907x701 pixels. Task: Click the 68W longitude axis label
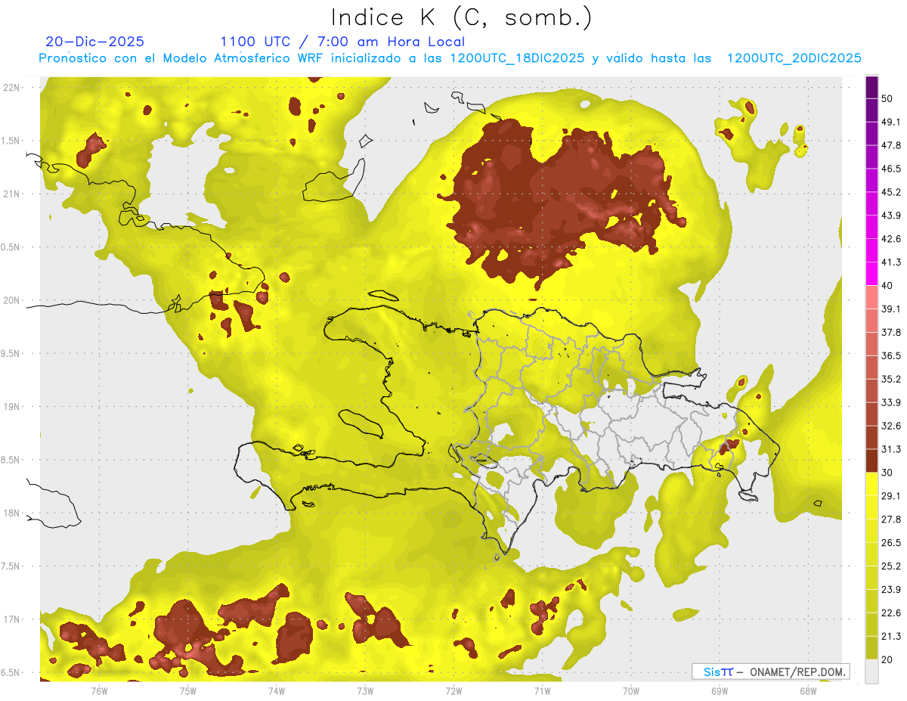coord(808,691)
